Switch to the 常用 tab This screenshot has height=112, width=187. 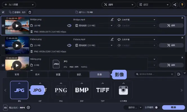click(17, 75)
